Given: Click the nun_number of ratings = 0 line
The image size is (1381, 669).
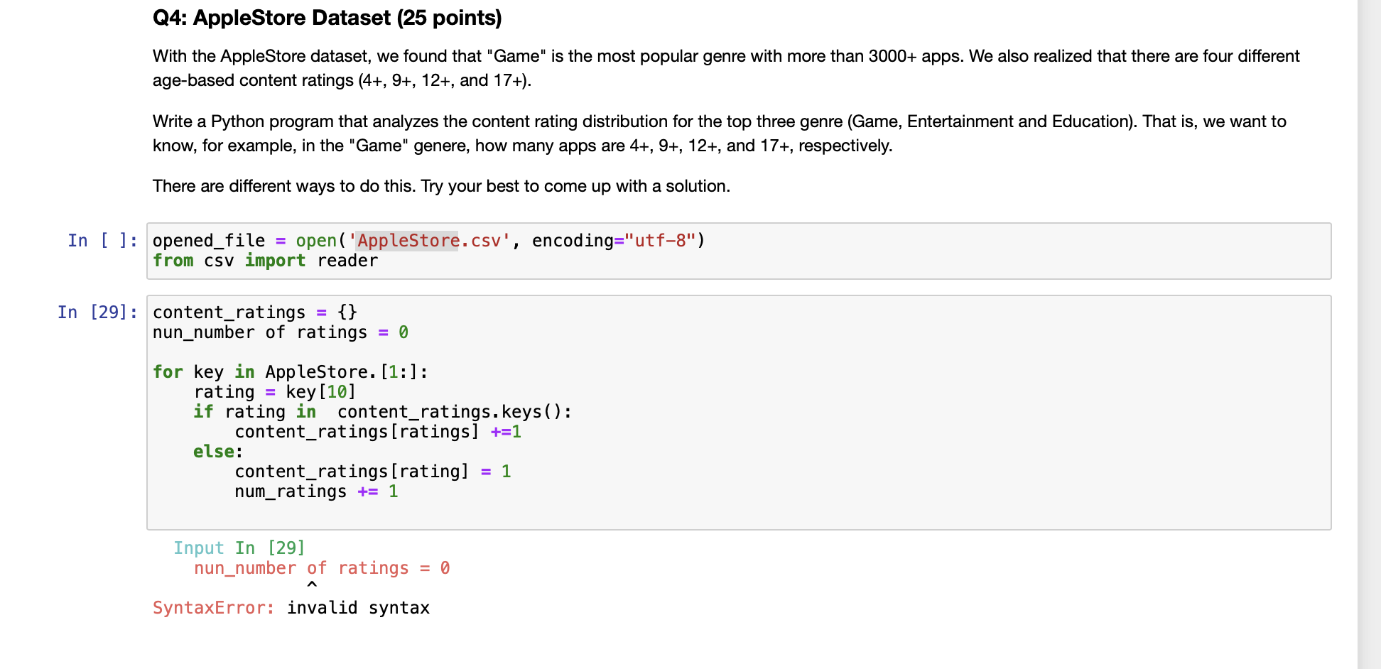Looking at the screenshot, I should (279, 332).
